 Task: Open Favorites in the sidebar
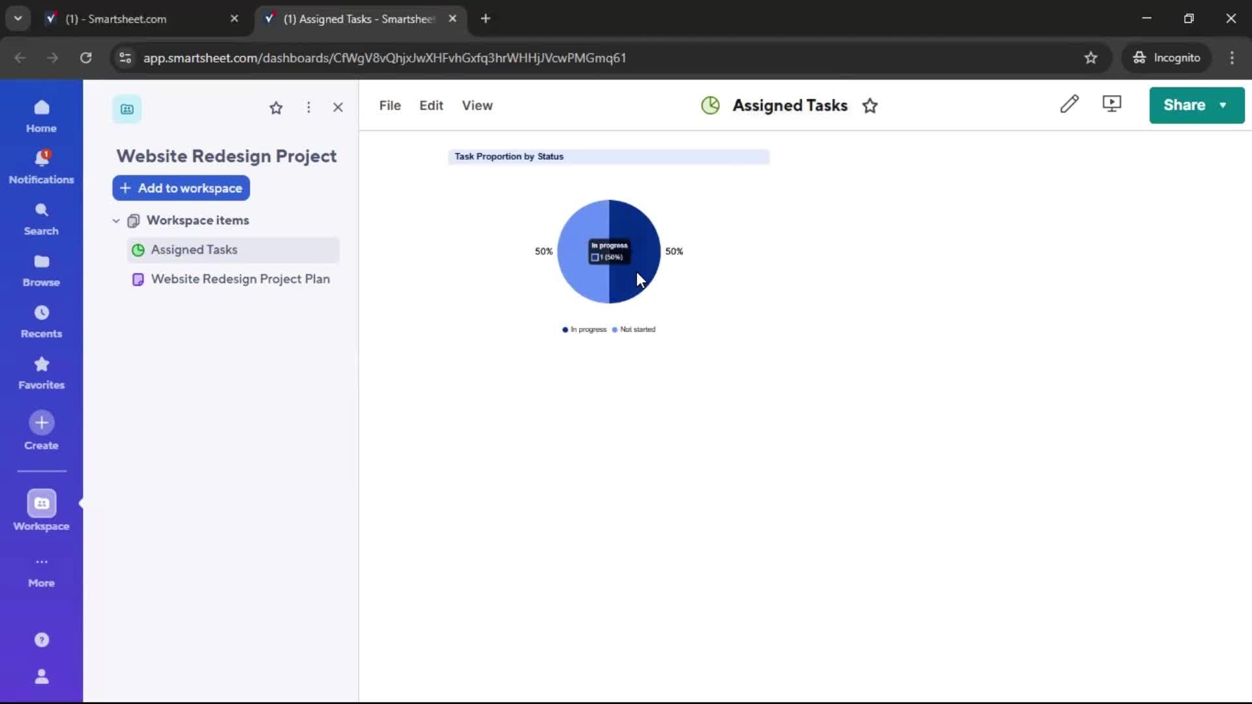coord(41,372)
